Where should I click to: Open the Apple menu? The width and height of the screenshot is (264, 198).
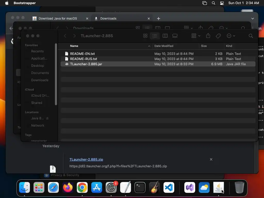pyautogui.click(x=7, y=3)
